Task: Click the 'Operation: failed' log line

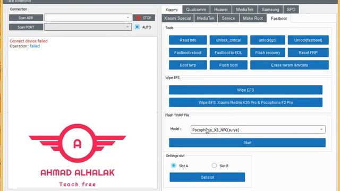Action: tap(25, 46)
